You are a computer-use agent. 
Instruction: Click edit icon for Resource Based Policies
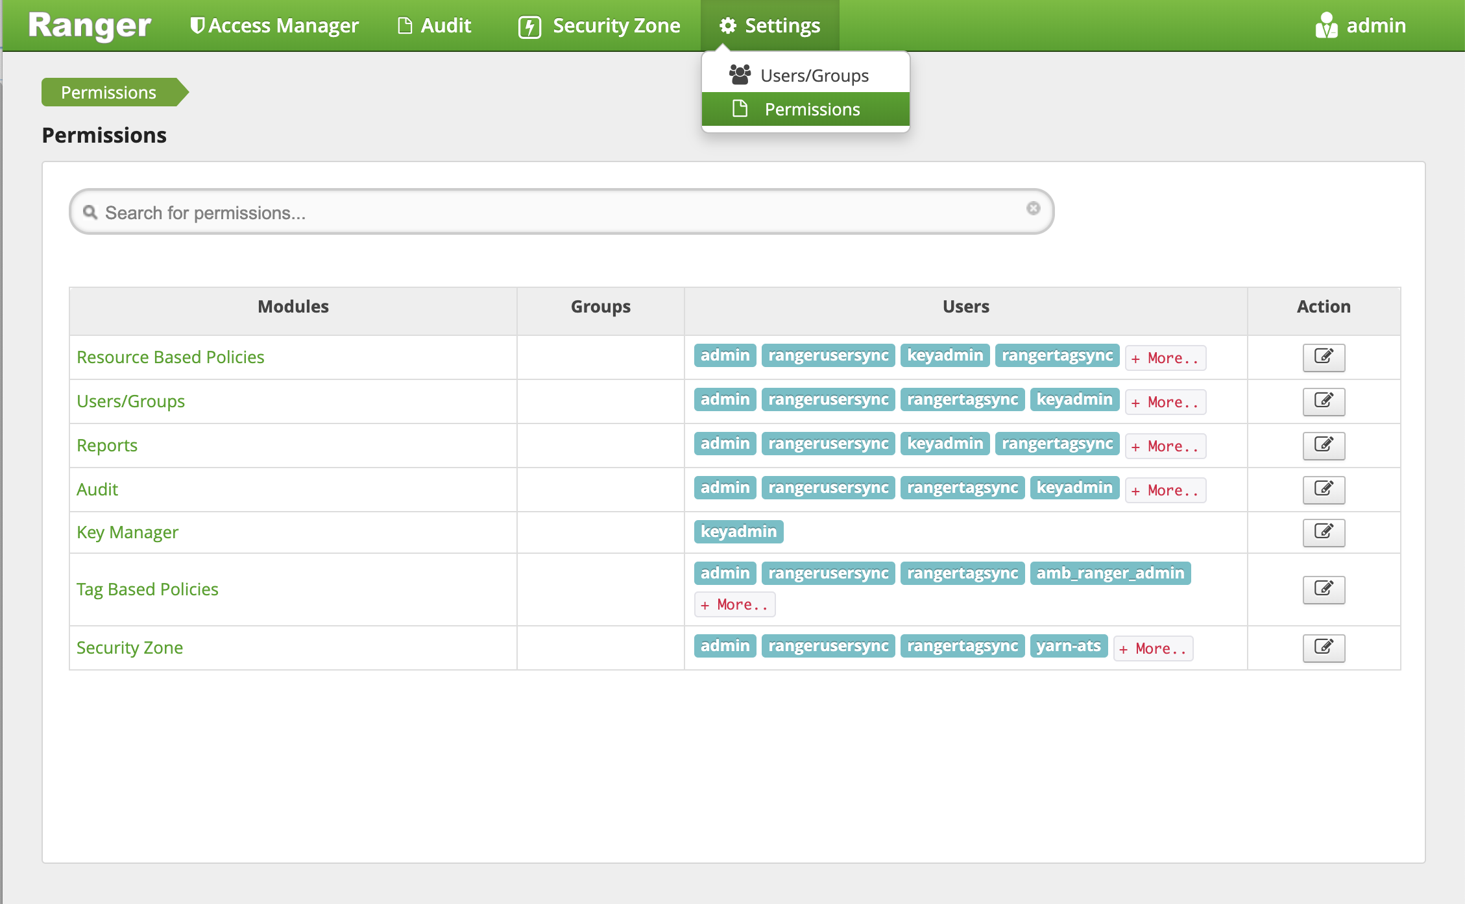pyautogui.click(x=1324, y=357)
